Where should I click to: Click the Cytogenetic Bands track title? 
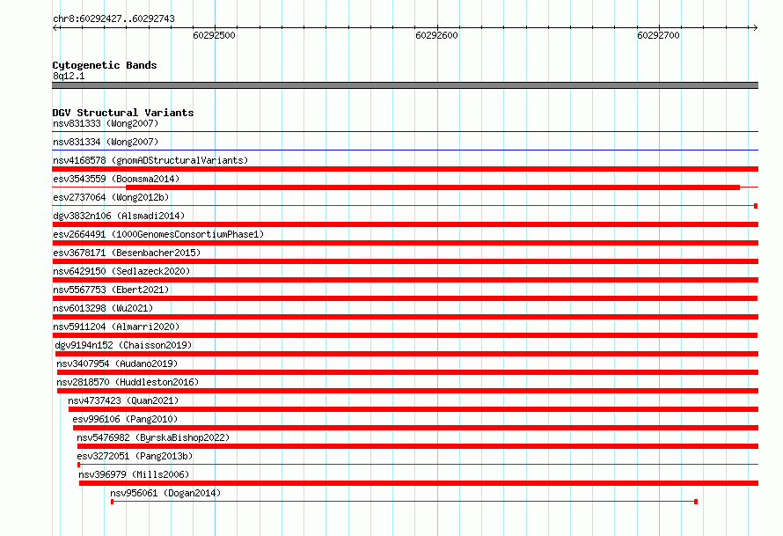coord(105,65)
